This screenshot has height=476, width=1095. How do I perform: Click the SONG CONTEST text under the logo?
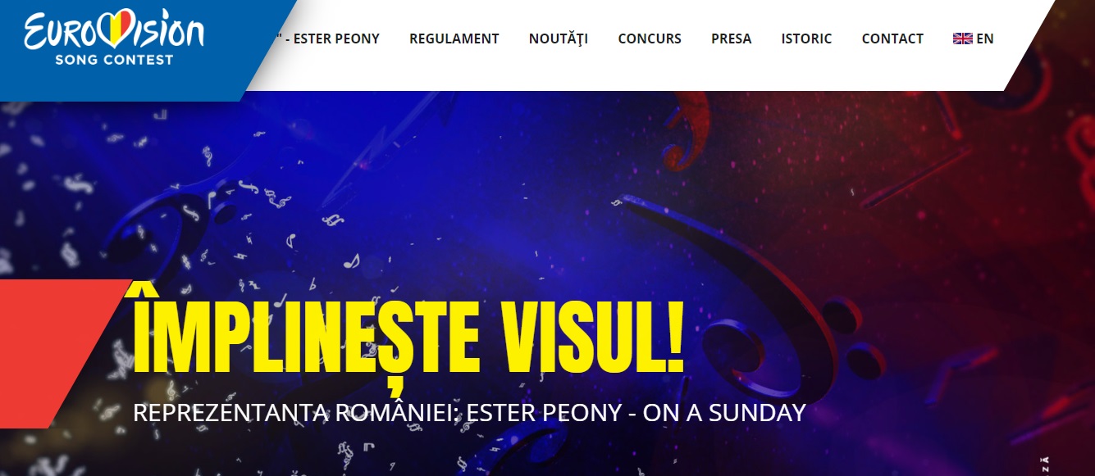point(114,60)
